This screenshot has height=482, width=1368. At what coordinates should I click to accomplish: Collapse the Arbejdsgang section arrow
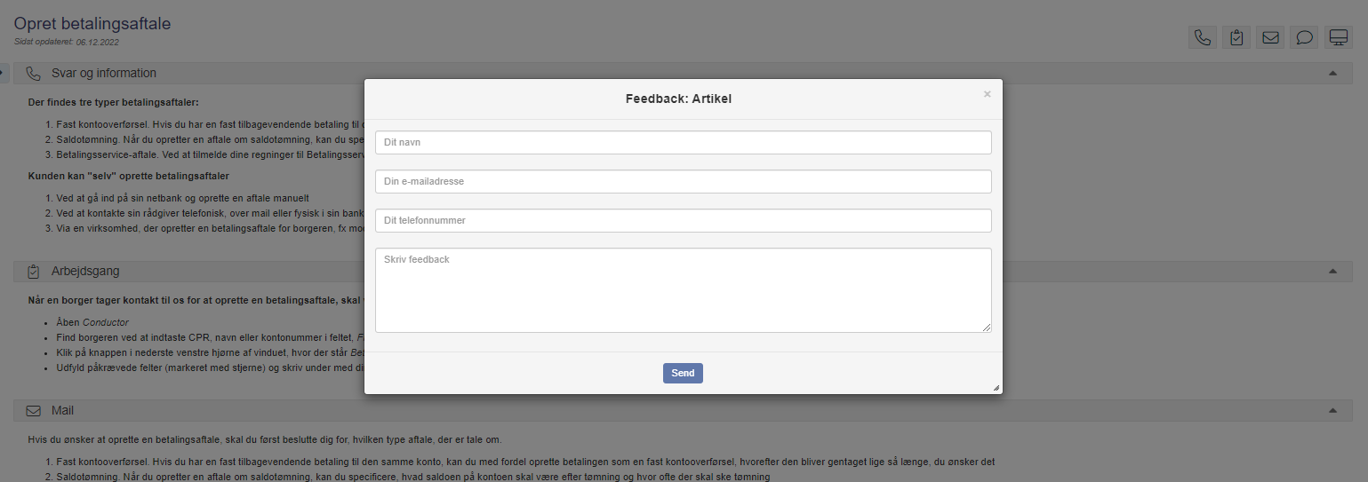click(x=1332, y=271)
